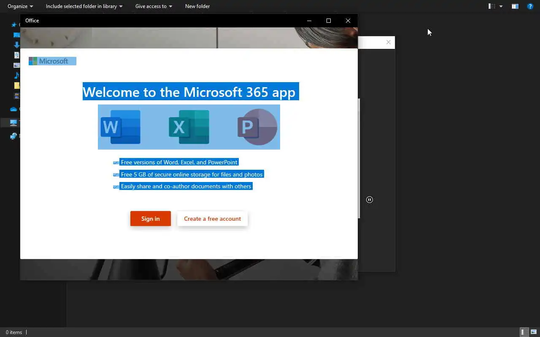Select the Music note icon in sidebar
This screenshot has height=337, width=540.
17,75
